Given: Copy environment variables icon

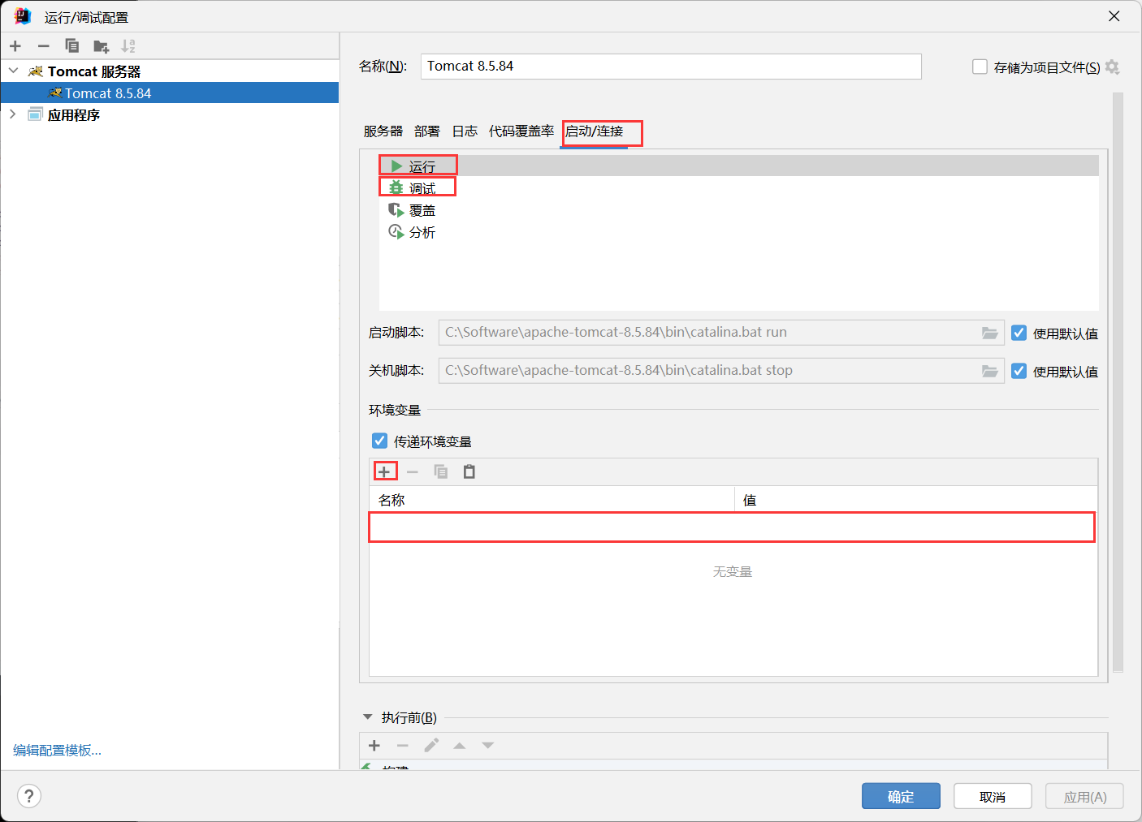Looking at the screenshot, I should pyautogui.click(x=441, y=471).
